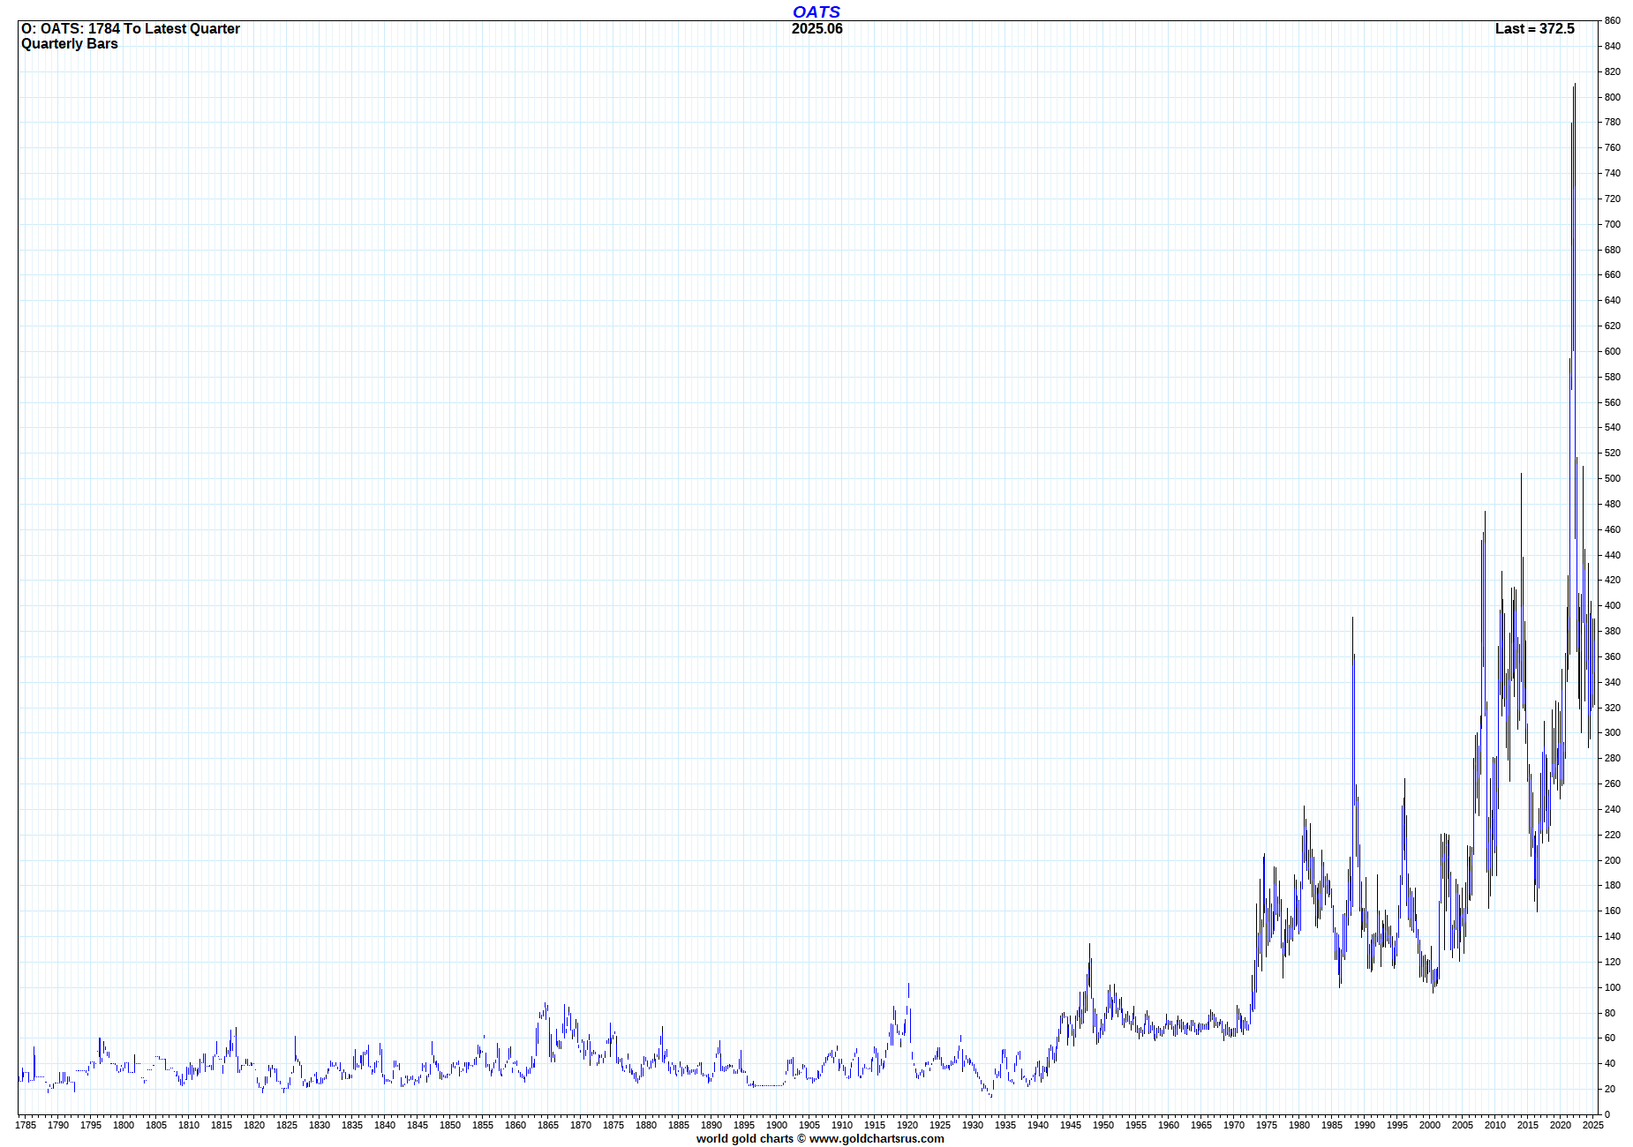The width and height of the screenshot is (1633, 1147).
Task: Click the 1996 price peak near 265
Action: tap(1404, 780)
